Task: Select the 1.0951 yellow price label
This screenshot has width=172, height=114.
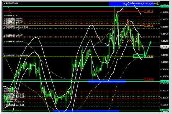Action: click(x=149, y=56)
